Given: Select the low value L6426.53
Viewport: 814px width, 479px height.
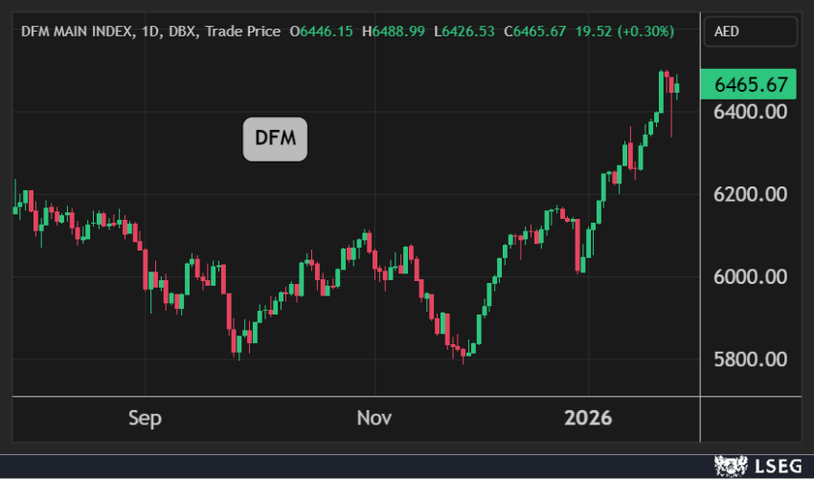Looking at the screenshot, I should 464,32.
